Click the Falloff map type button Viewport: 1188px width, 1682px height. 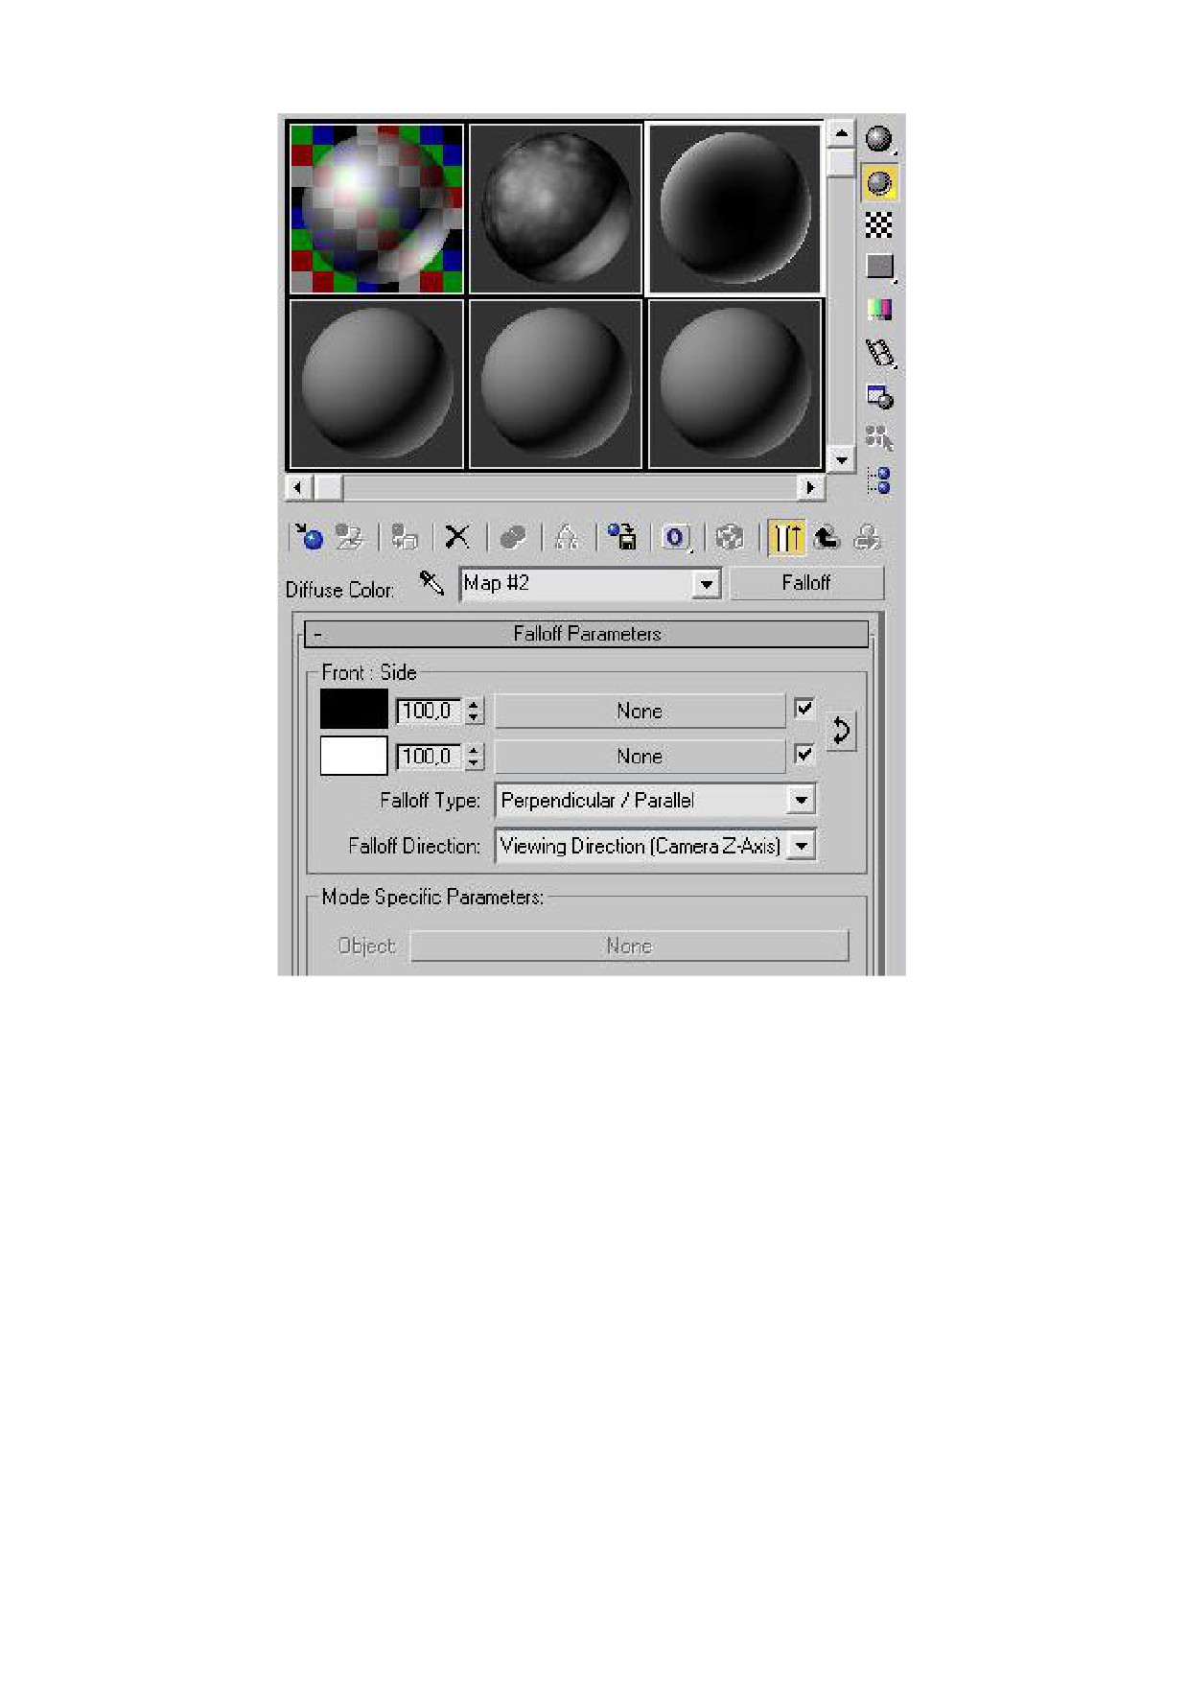(806, 583)
